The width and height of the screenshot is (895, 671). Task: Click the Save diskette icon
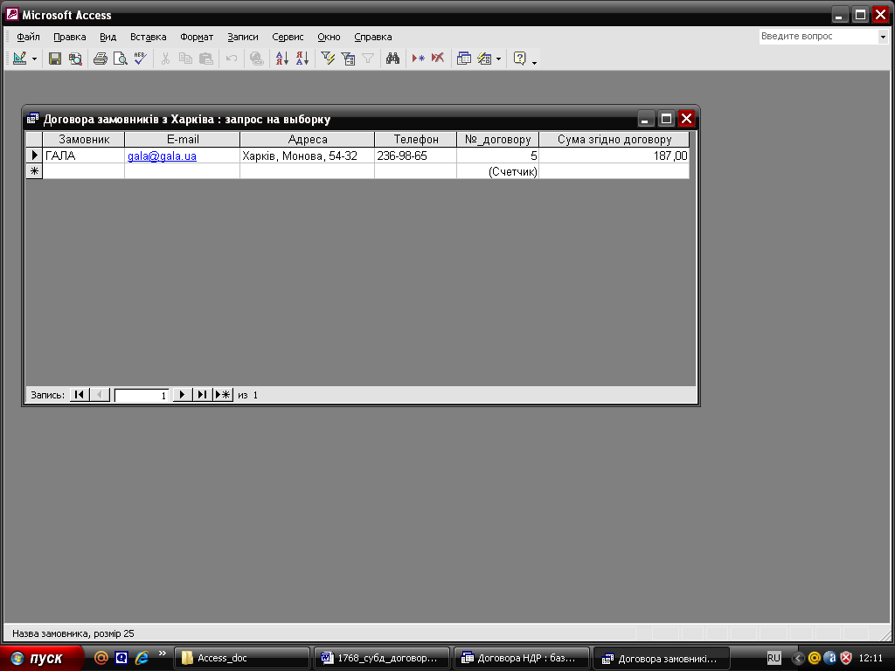point(55,59)
